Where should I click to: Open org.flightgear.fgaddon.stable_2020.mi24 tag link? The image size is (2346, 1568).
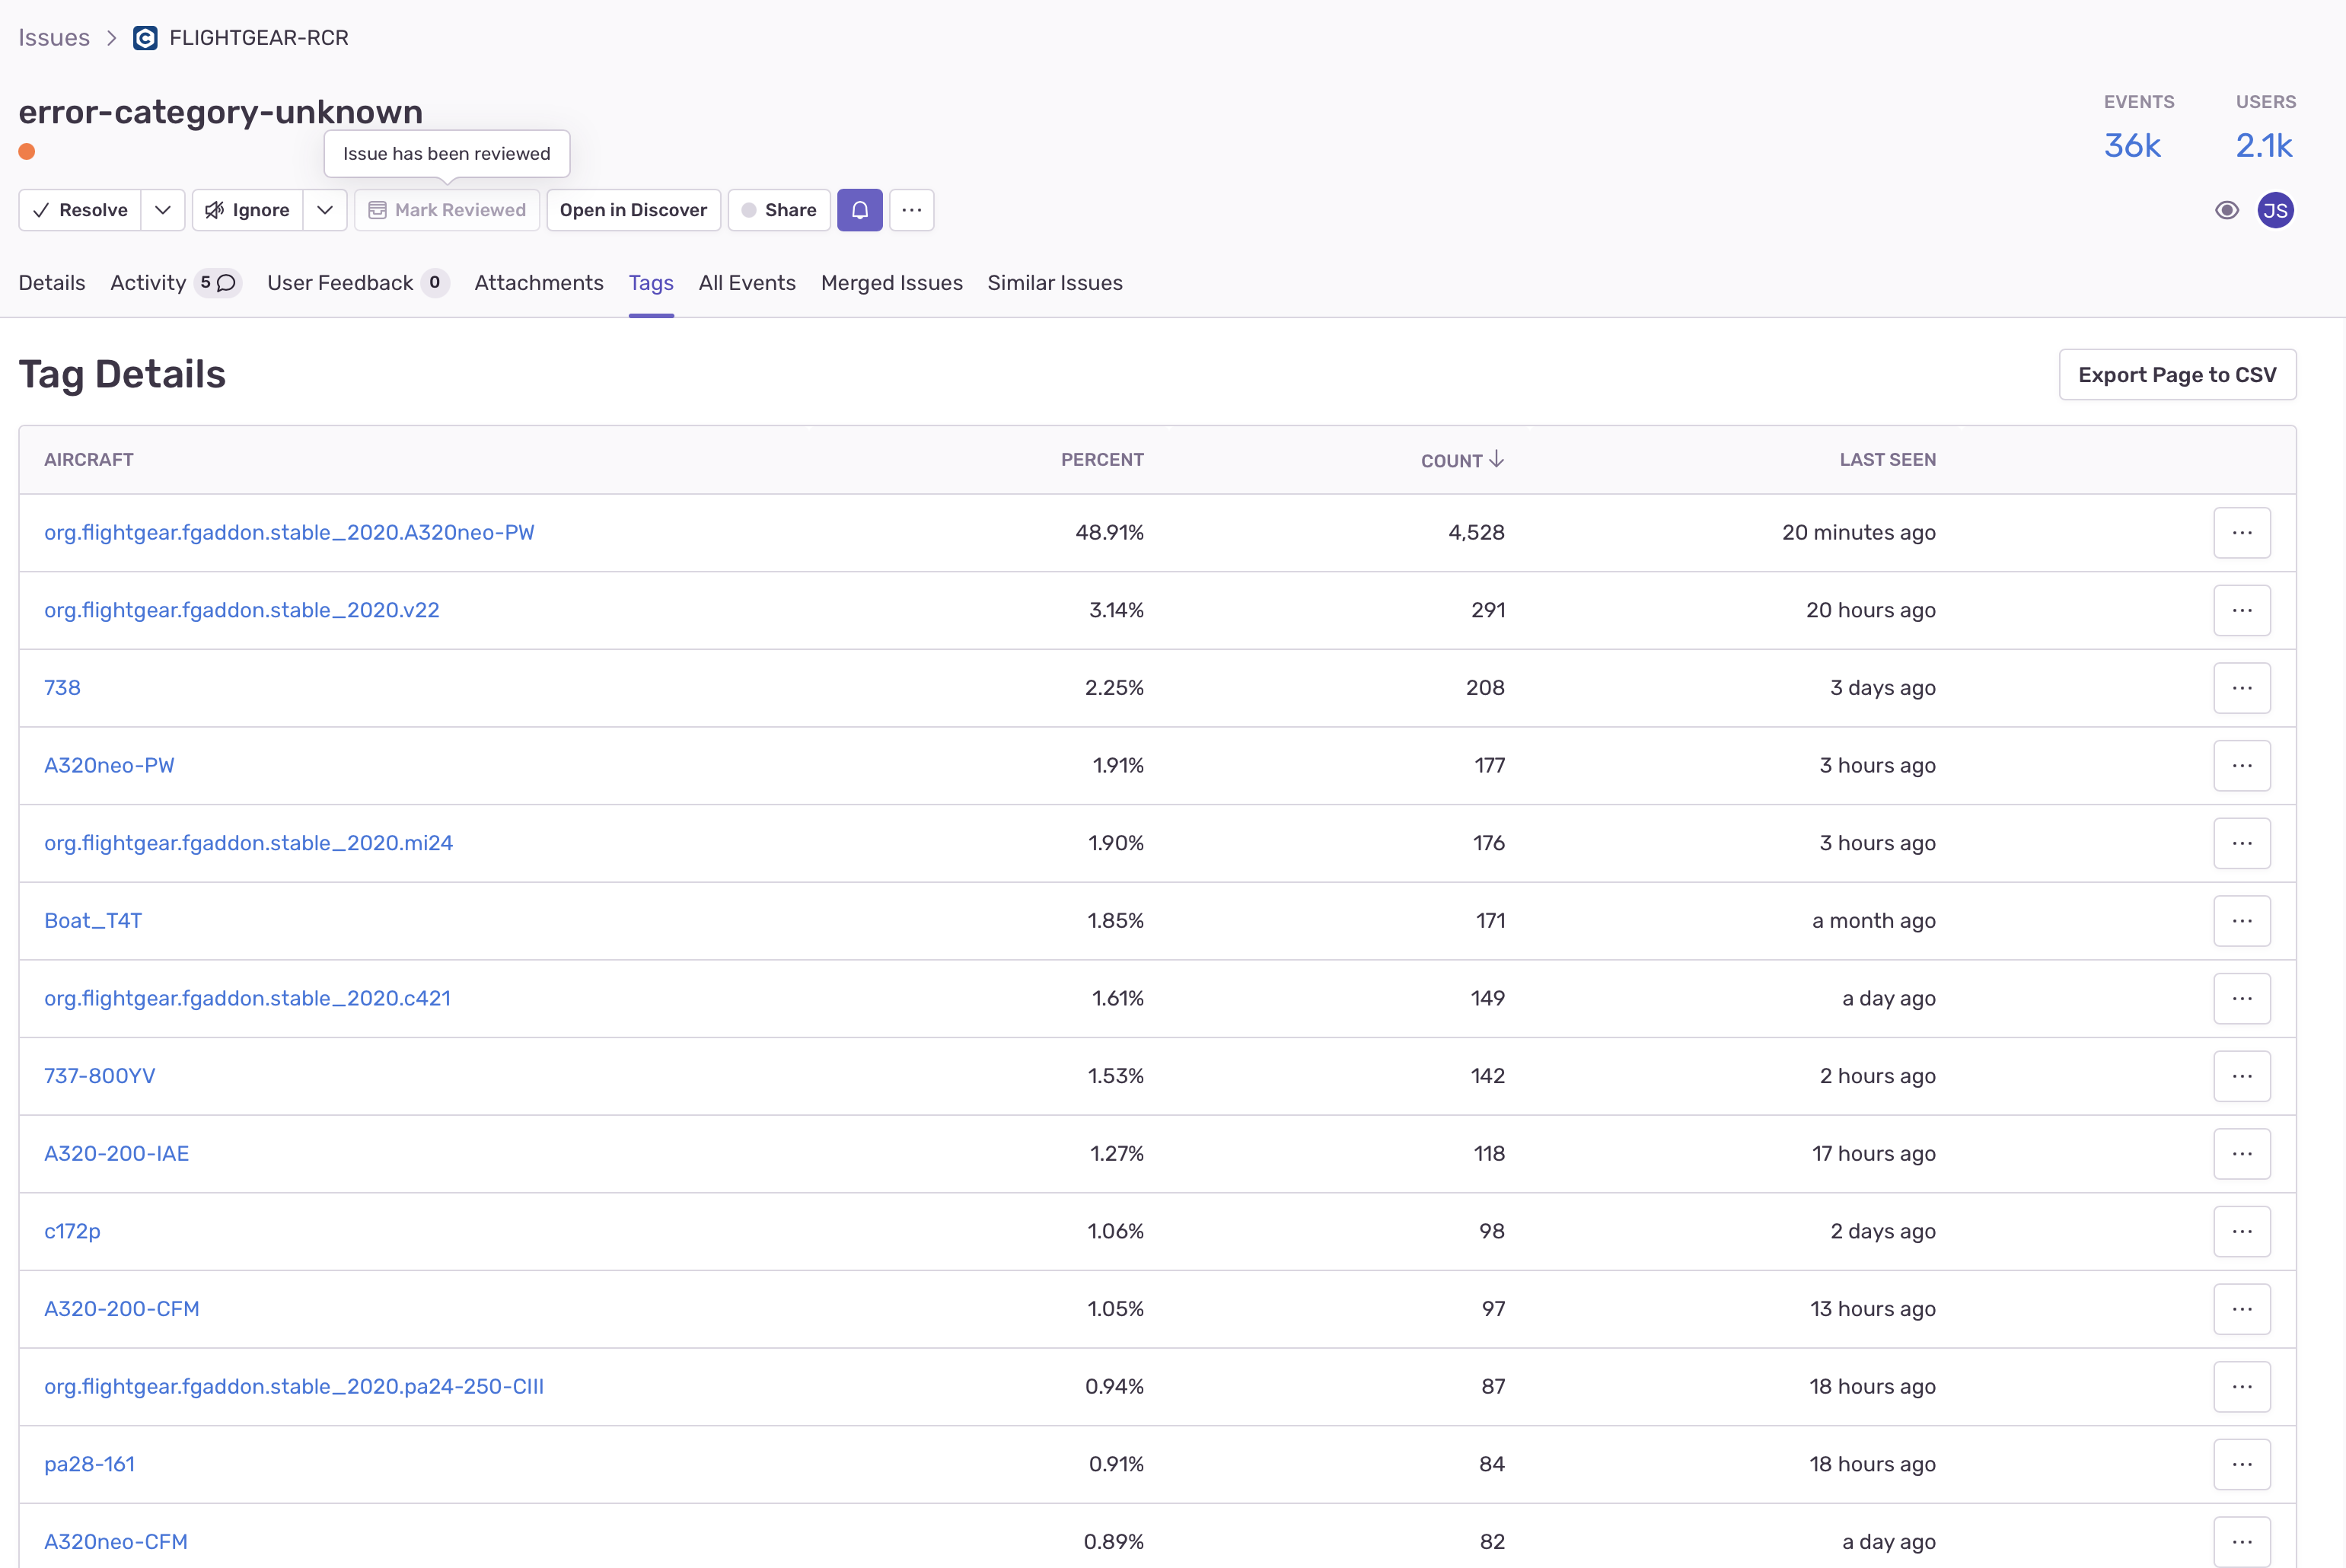[x=248, y=843]
